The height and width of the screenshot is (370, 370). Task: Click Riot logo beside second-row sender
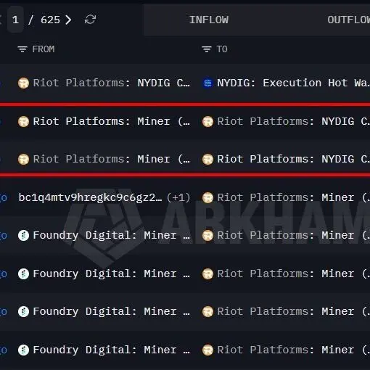(x=23, y=121)
